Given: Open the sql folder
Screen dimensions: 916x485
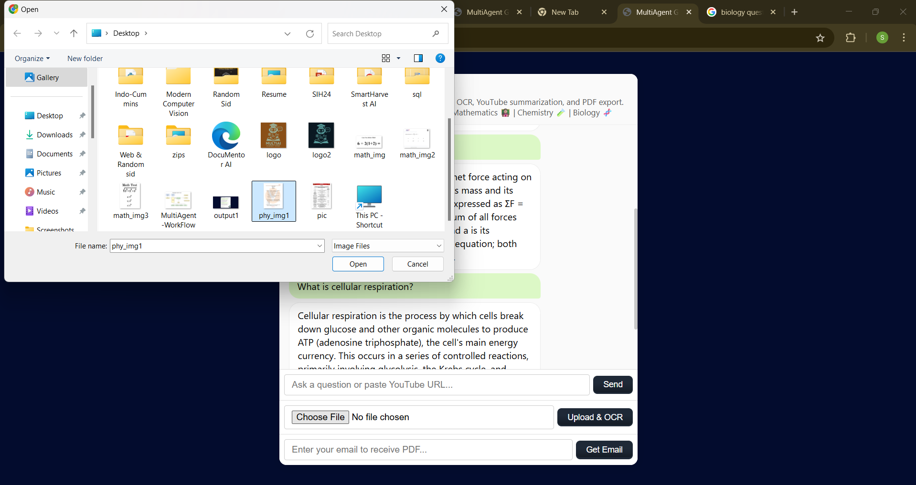Looking at the screenshot, I should (x=417, y=83).
